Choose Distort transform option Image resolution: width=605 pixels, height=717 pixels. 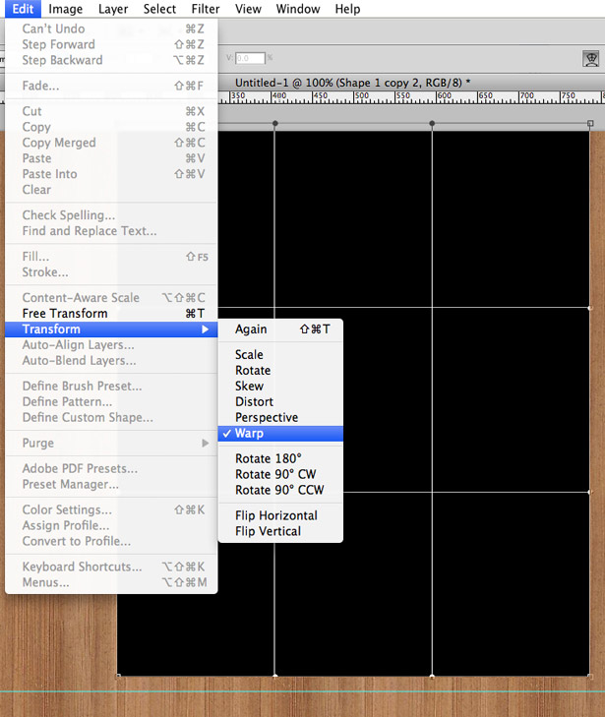[x=280, y=401]
